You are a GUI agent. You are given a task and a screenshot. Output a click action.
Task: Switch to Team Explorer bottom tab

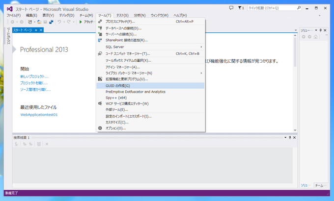pyautogui.click(x=320, y=185)
